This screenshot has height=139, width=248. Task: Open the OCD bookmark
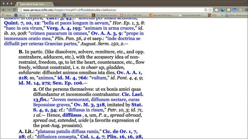coord(212,15)
